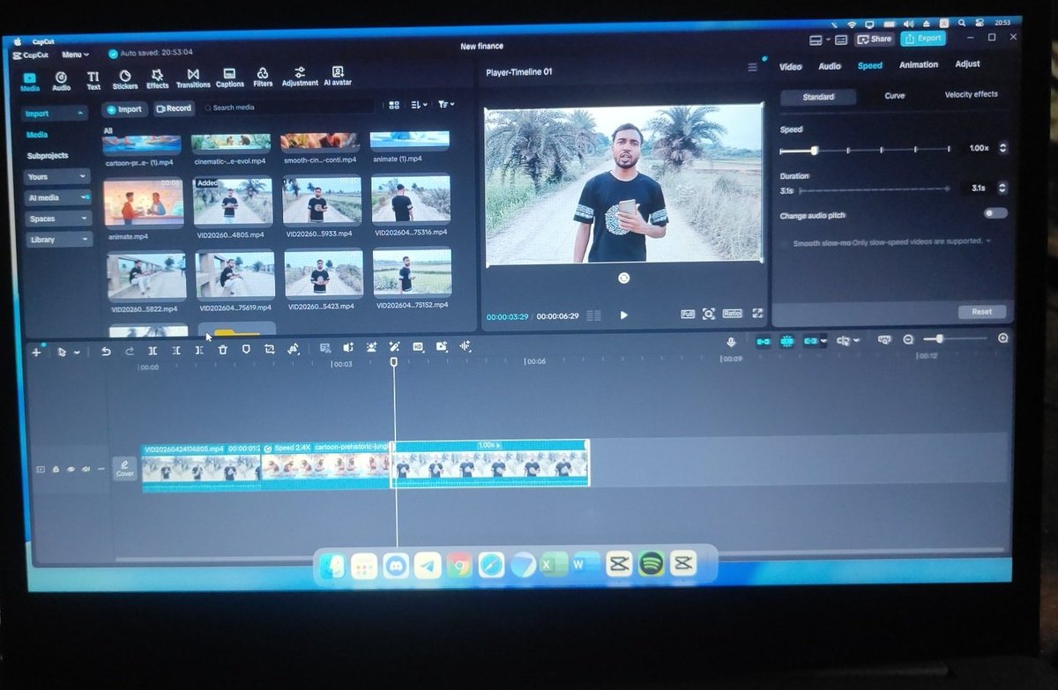The width and height of the screenshot is (1058, 690).
Task: Toggle track visibility eye icon
Action: coord(71,470)
